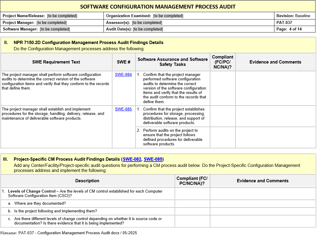
Task: Click Evidence cell for SWE-085 'Perform audits' task
Action: coord(275,137)
